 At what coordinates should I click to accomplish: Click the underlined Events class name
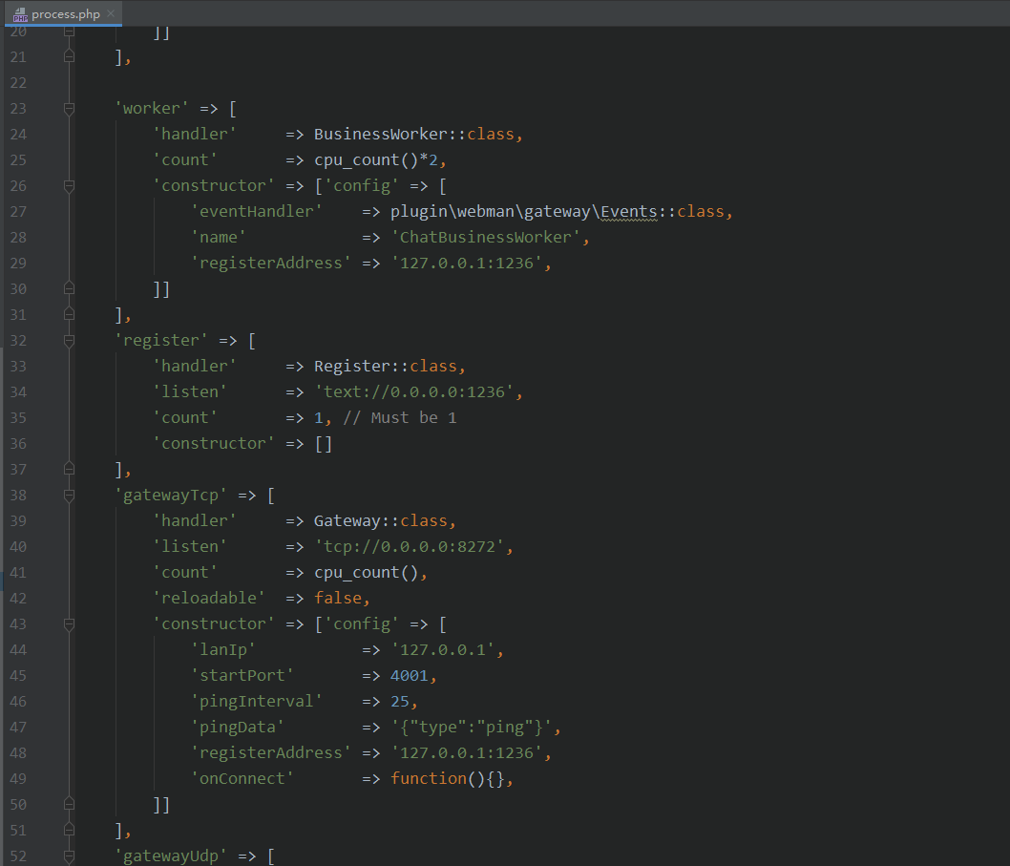tap(629, 211)
